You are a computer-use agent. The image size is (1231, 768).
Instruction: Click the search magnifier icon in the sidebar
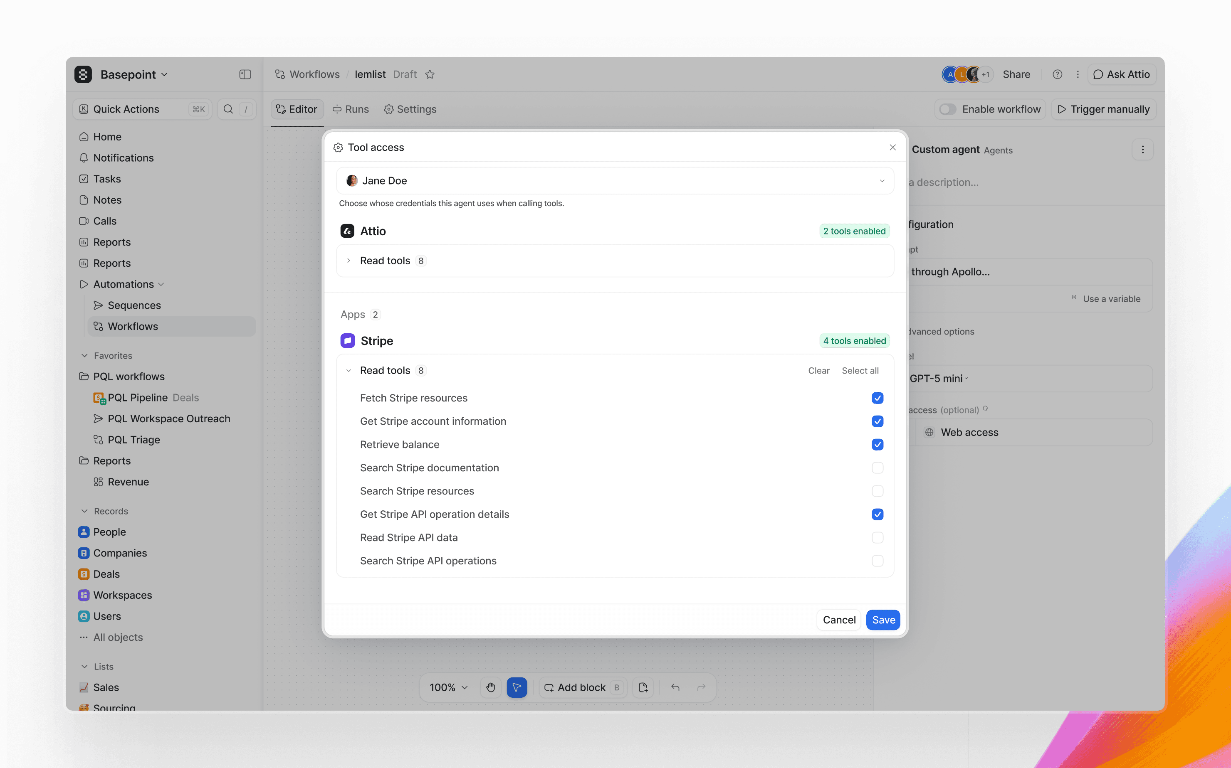pos(228,109)
